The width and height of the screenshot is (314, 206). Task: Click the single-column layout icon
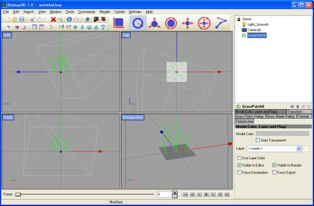pos(34,27)
